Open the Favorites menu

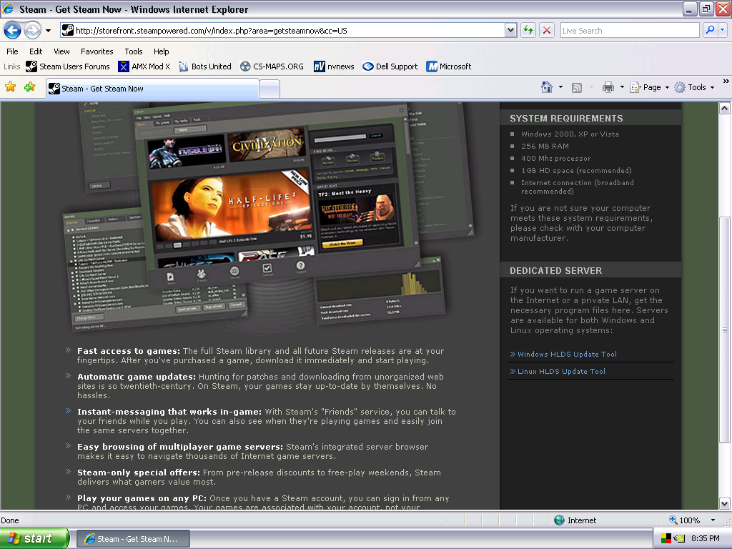pos(97,51)
